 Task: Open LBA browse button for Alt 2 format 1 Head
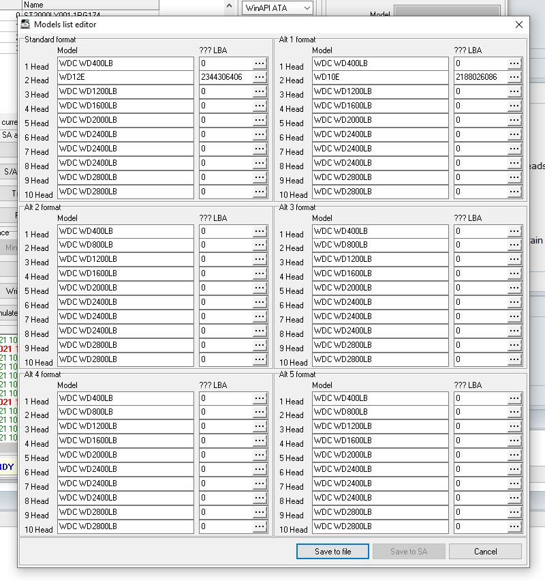260,231
